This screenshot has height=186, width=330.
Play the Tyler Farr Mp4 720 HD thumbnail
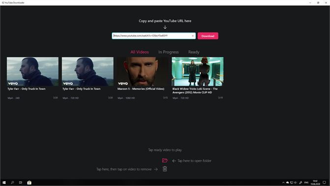point(87,71)
